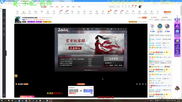The height and width of the screenshot is (102, 182).
Task: Click the 鱼丸预言 label on stream
Action: 20,84
